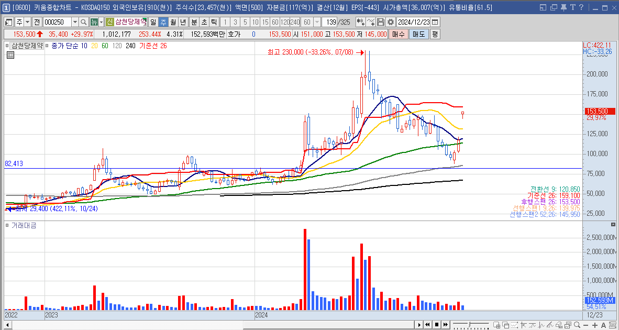Select the 주 weekly period button
619x330 pixels.
tap(163, 22)
